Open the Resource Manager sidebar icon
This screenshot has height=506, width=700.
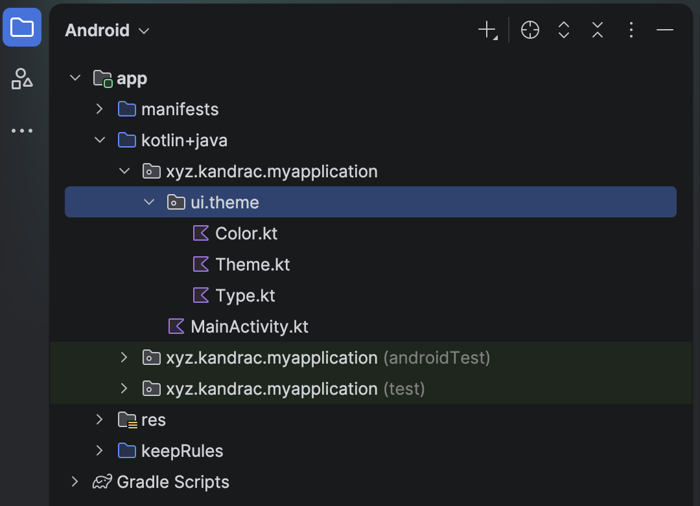click(x=22, y=79)
